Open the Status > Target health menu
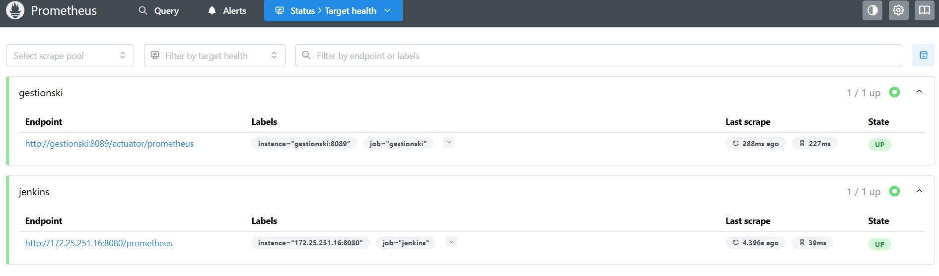Viewport: 939px width, 276px height. pos(333,10)
